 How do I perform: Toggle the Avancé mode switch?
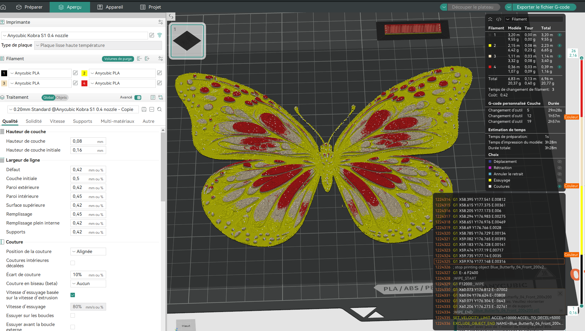pos(138,97)
